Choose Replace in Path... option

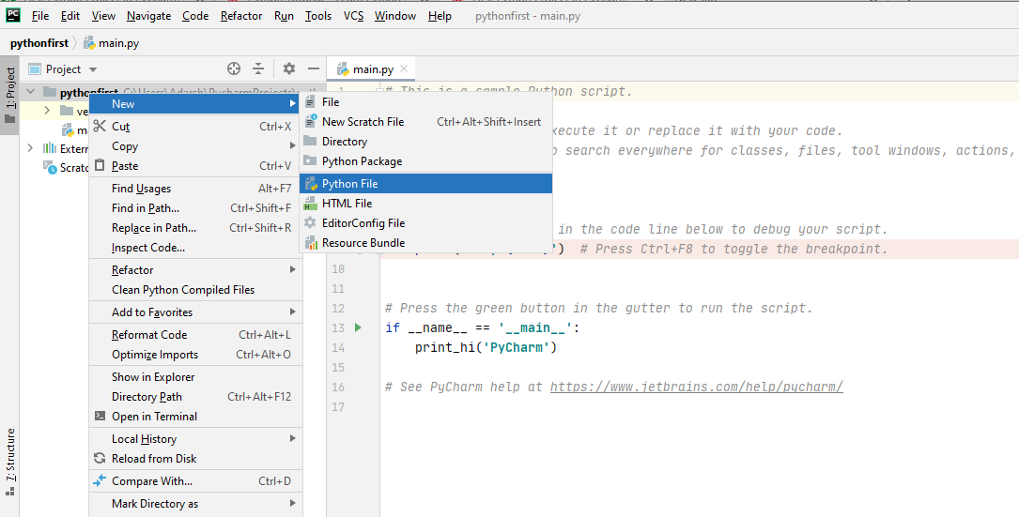tap(195, 228)
